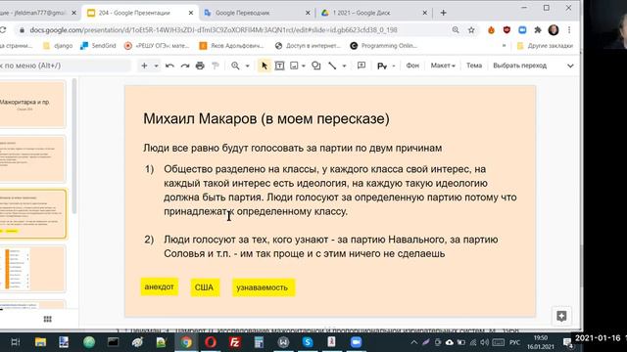Open Skype from the taskbar

308,342
